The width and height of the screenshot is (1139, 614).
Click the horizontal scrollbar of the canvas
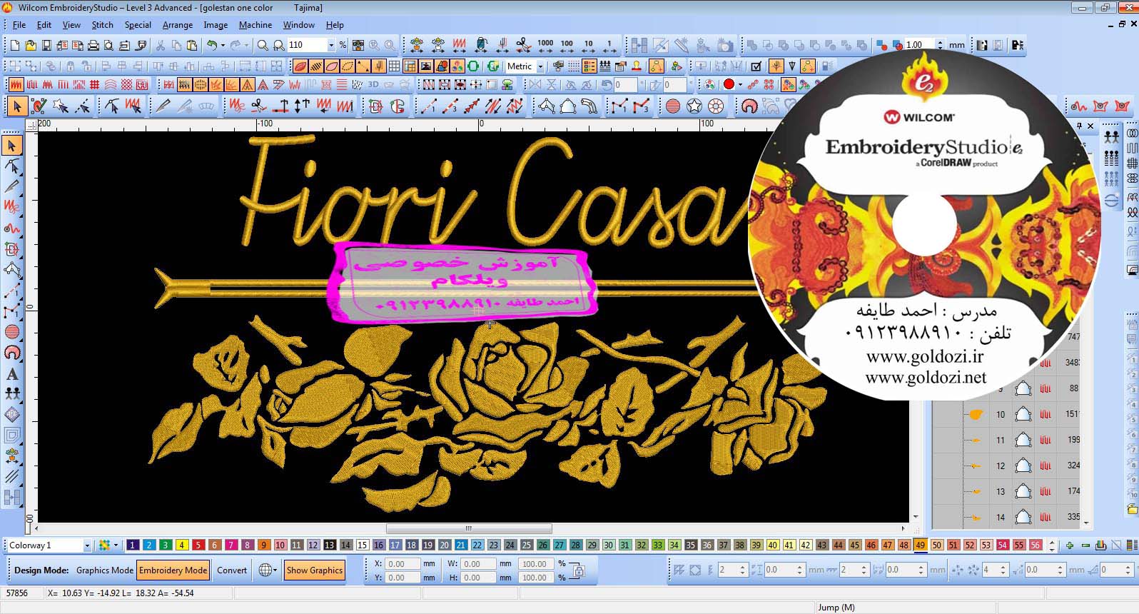469,529
